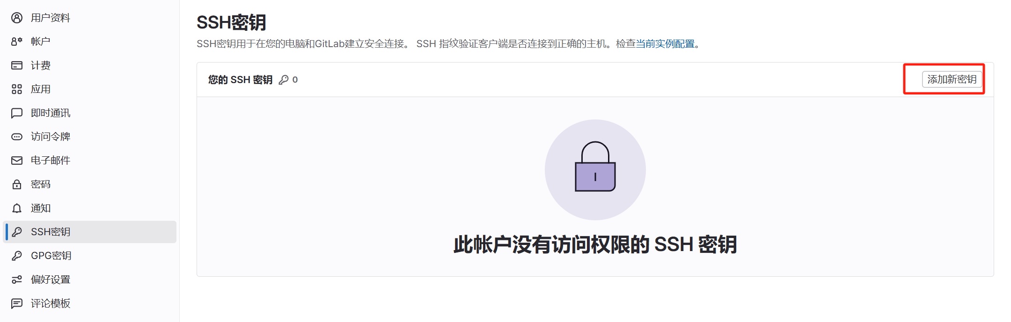The image size is (1011, 322).
Task: Click the 添加新密钥 button
Action: 952,79
